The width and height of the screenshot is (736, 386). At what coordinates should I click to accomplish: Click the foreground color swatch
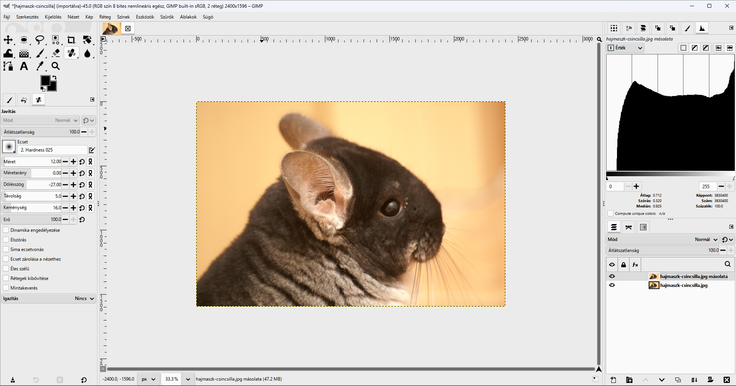pos(45,80)
